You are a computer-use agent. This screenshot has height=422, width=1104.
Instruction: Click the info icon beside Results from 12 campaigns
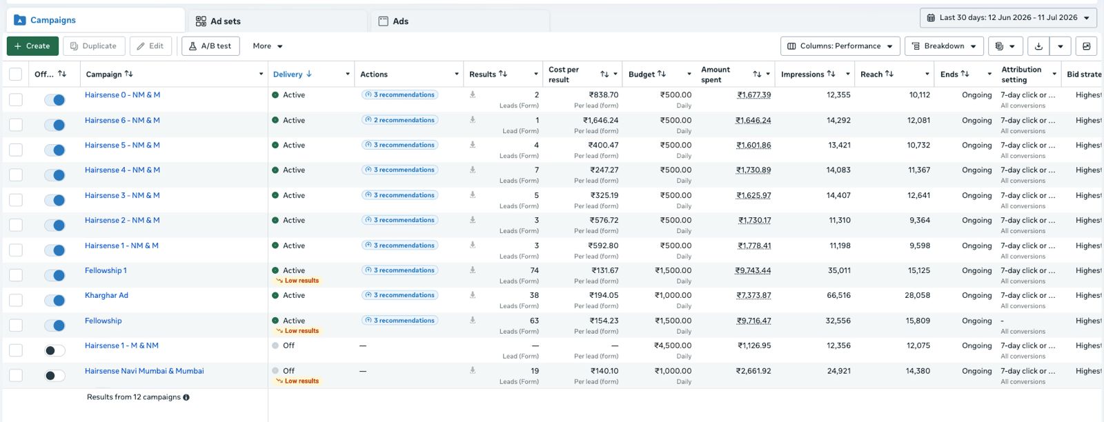tap(186, 397)
